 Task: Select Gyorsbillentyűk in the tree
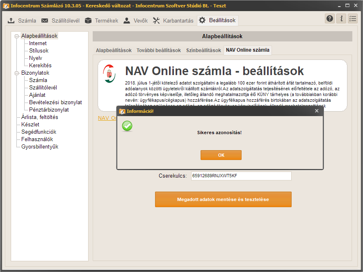tap(40, 147)
